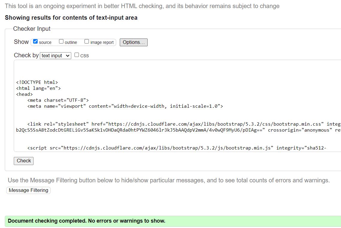Open the Message Filtering panel

[x=28, y=190]
